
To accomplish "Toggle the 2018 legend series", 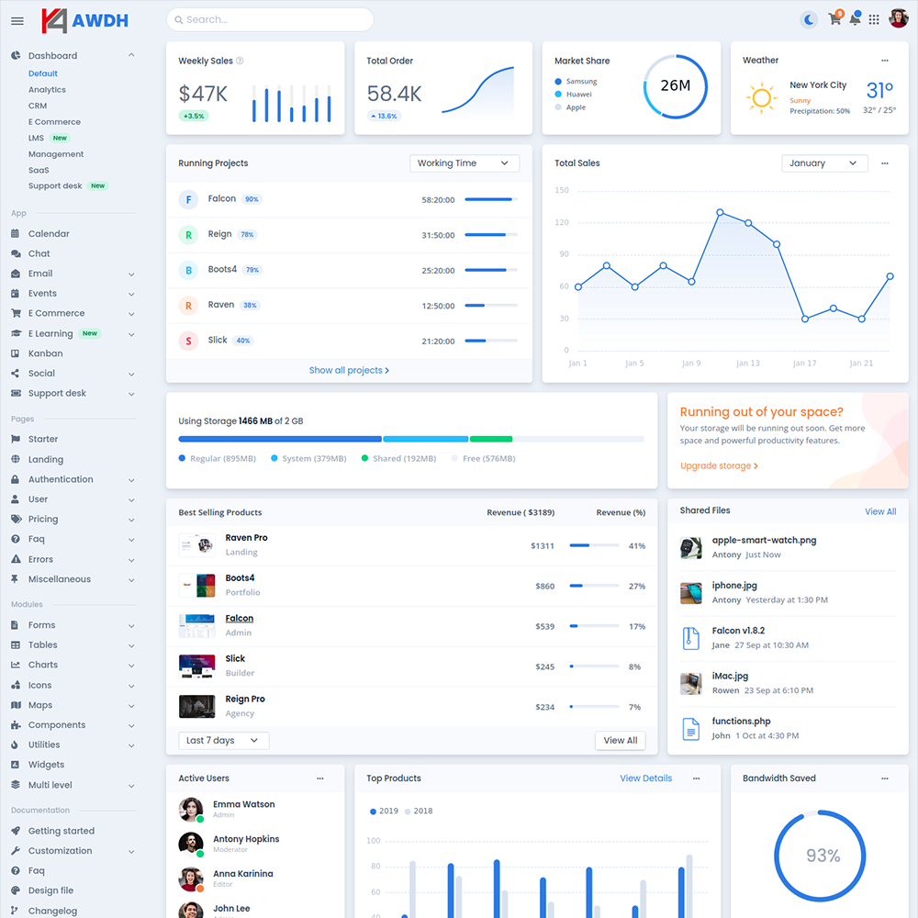I will [419, 812].
